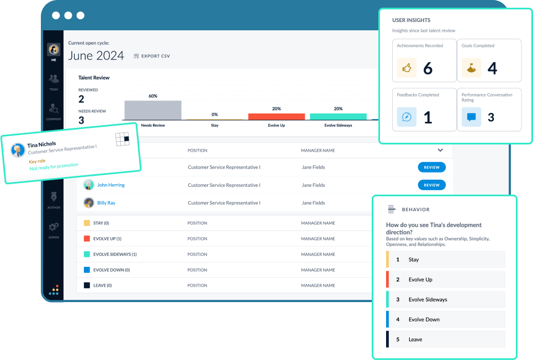Pick option 3 Evolve Sideways

446,299
